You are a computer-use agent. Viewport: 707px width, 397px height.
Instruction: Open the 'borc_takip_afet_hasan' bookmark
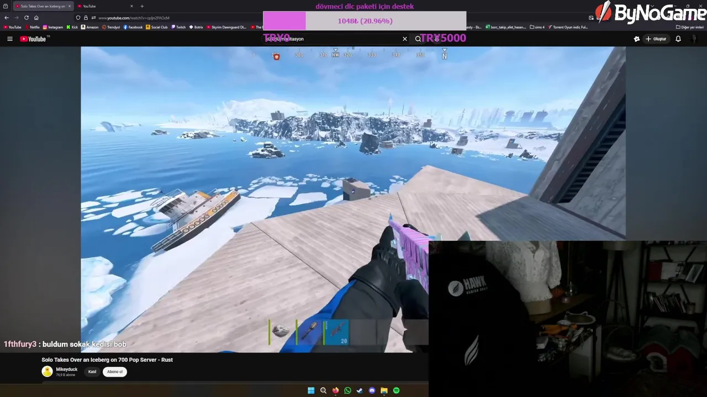(x=506, y=27)
